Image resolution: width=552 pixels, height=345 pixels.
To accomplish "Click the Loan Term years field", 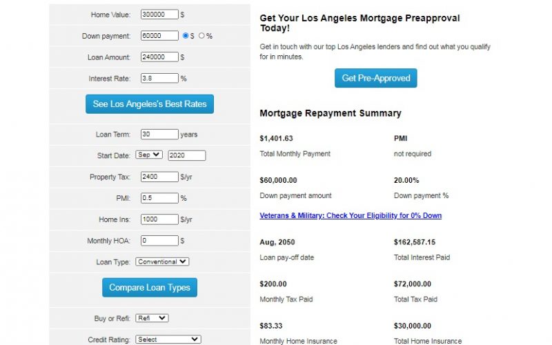I will [159, 134].
